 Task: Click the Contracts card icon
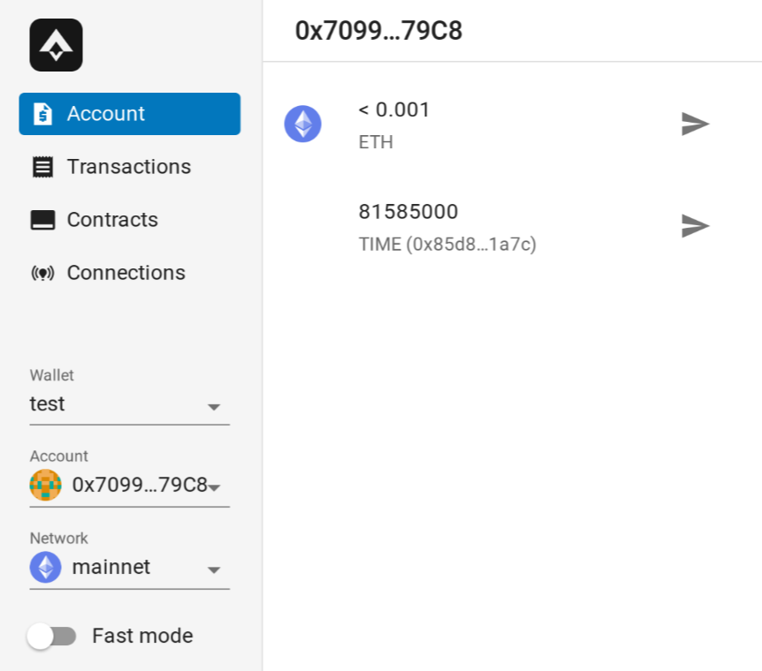pos(42,220)
